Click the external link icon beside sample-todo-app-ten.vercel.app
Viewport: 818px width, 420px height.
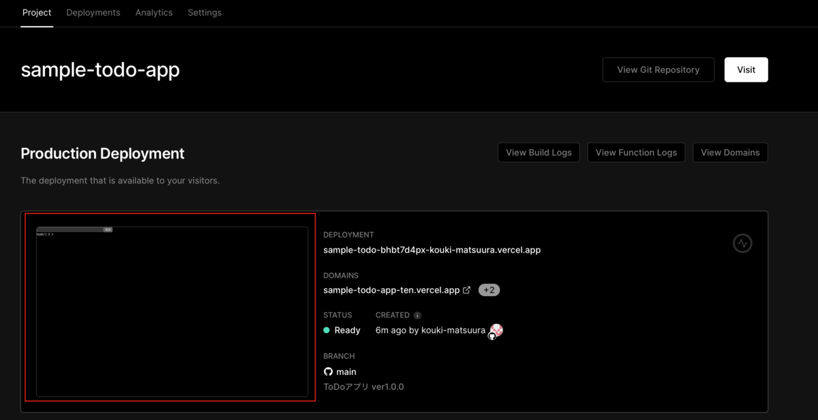466,290
